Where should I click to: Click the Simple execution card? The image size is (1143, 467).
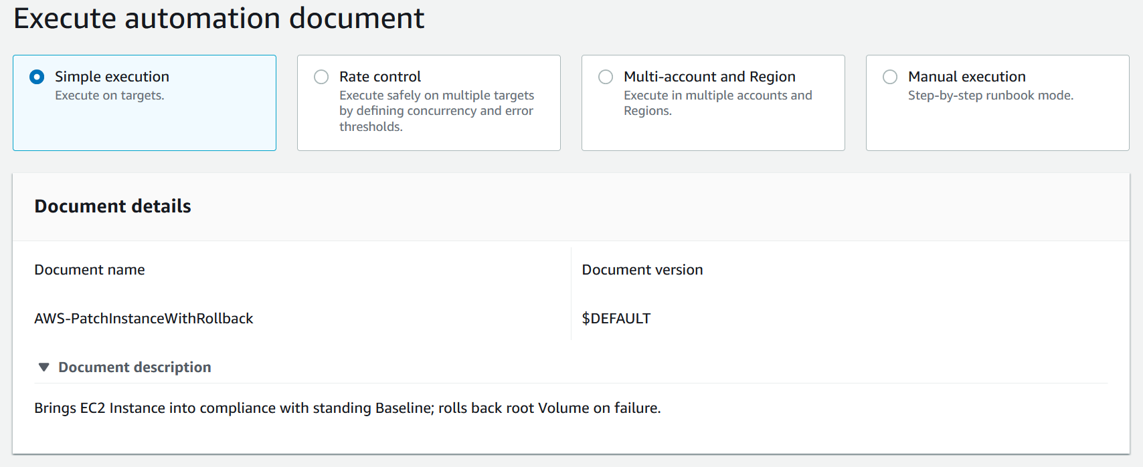144,103
